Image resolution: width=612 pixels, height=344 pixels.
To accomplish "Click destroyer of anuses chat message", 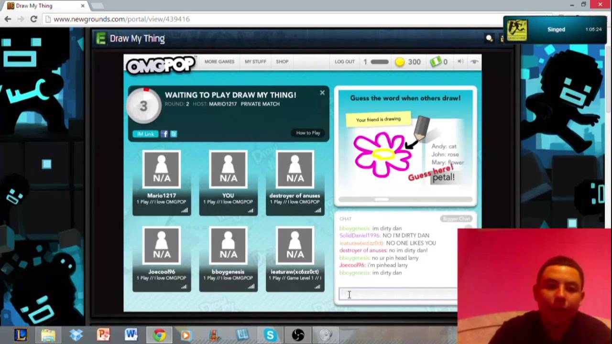I will click(x=383, y=250).
